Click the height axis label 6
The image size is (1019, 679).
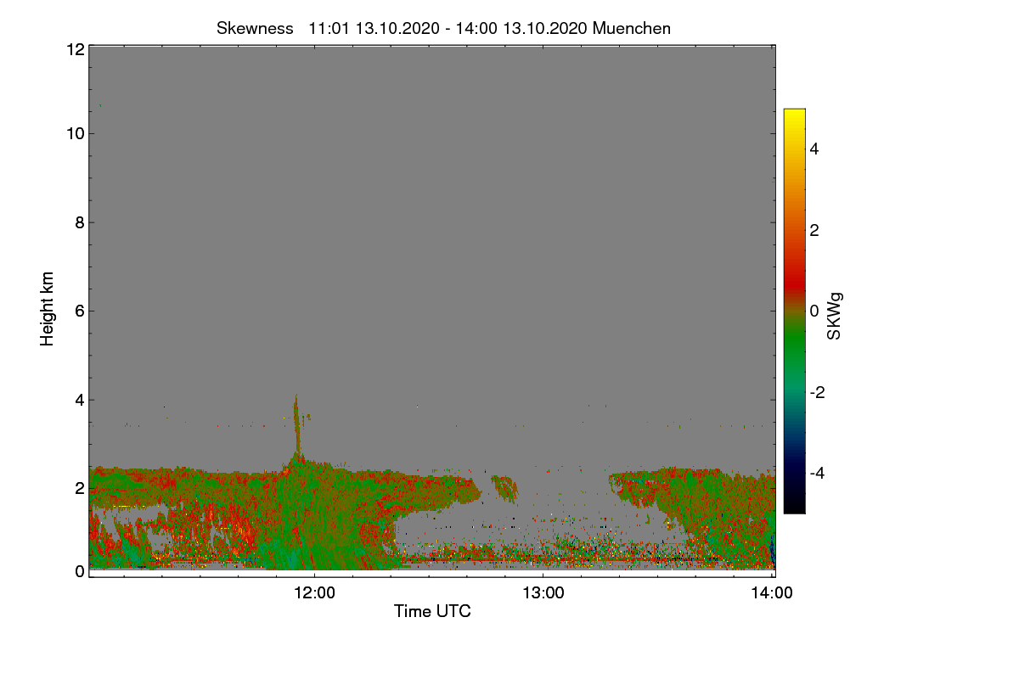tap(79, 311)
